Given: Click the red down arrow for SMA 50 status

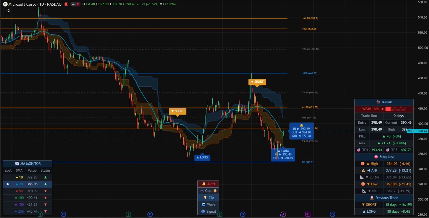Looking at the screenshot, I should 45,191.
